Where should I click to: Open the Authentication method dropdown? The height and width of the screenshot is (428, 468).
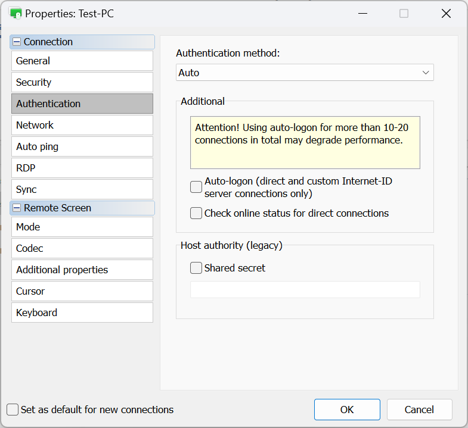(305, 73)
